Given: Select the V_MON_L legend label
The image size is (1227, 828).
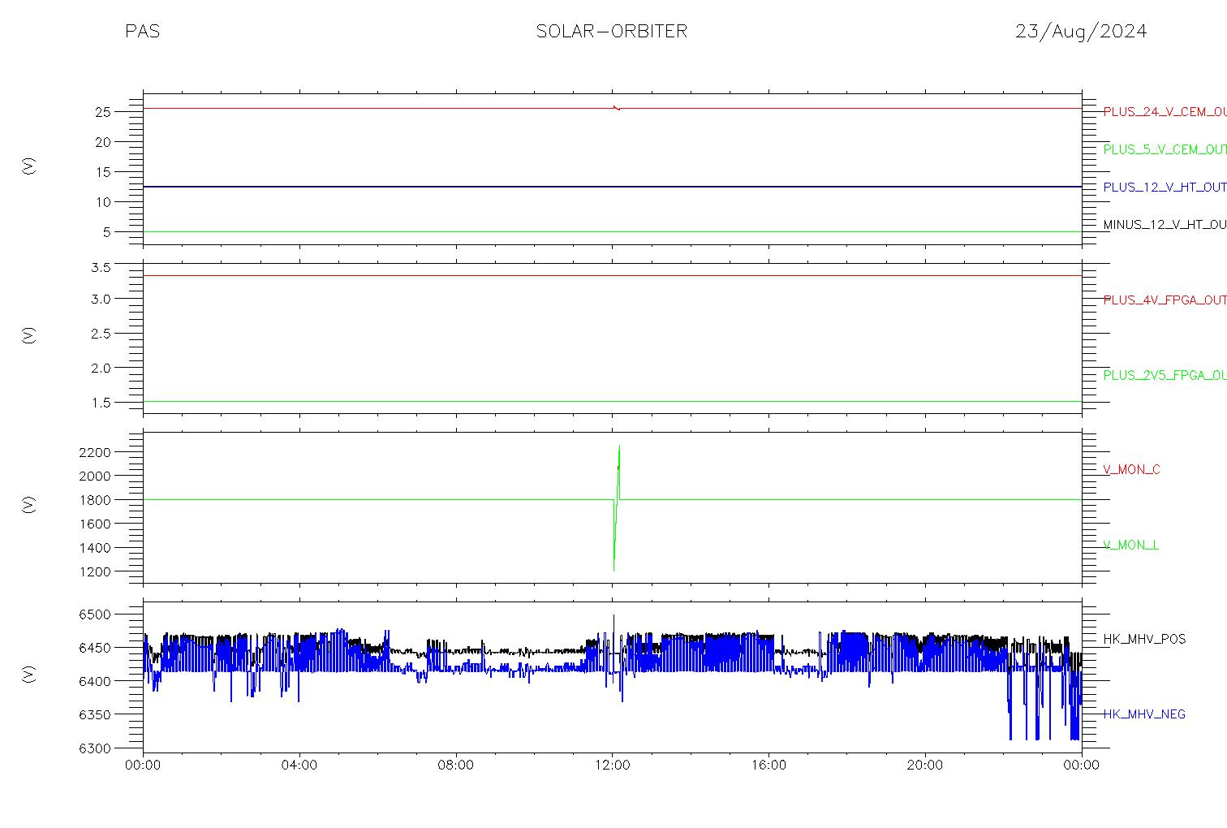Looking at the screenshot, I should pyautogui.click(x=1130, y=545).
